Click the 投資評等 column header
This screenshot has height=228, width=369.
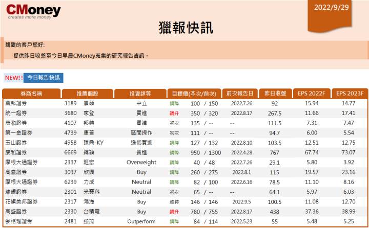coord(140,94)
